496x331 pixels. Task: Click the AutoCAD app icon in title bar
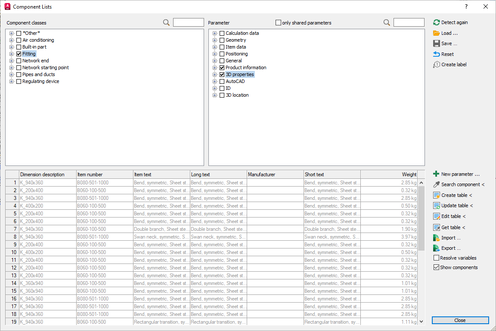(x=7, y=6)
